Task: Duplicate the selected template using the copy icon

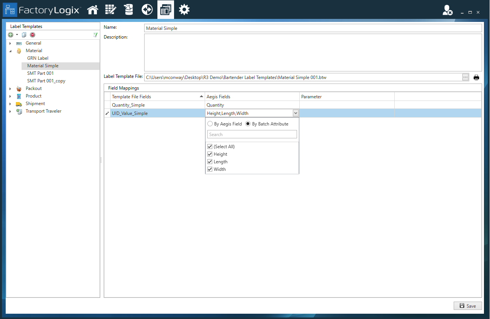Action: tap(23, 34)
